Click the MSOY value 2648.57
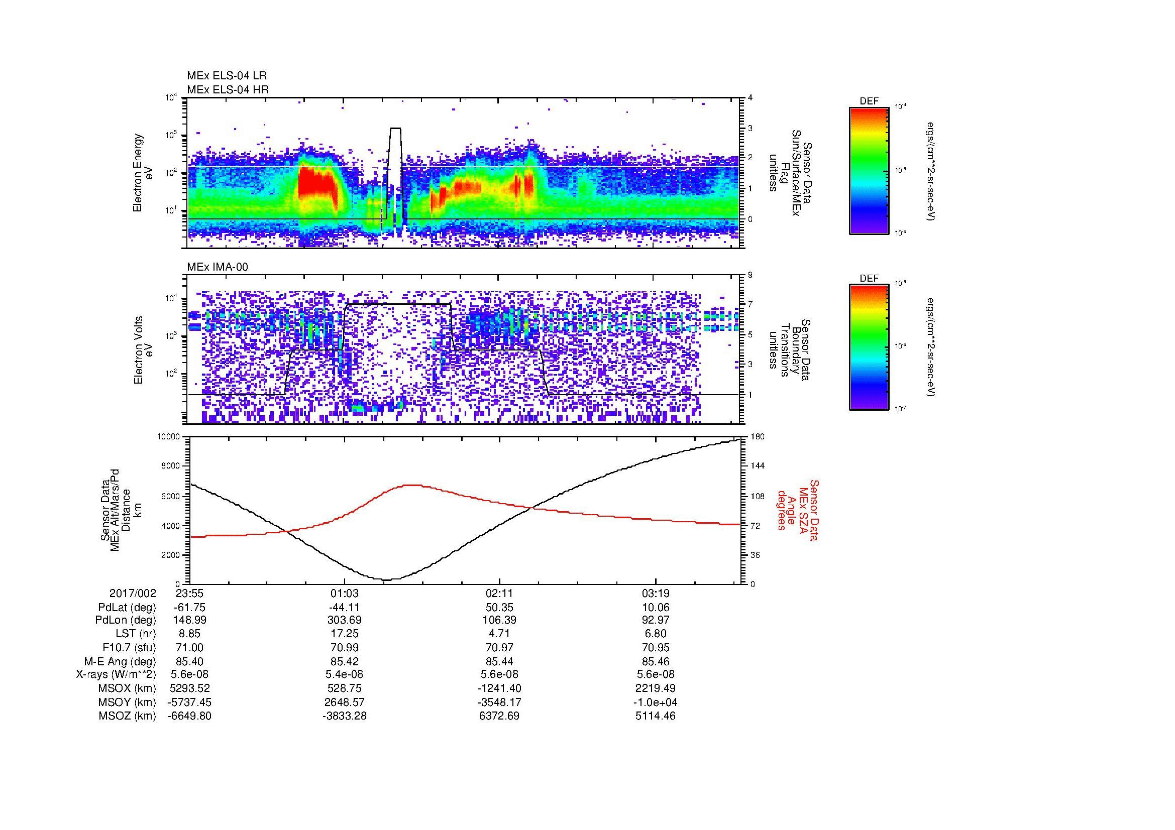 (x=345, y=702)
